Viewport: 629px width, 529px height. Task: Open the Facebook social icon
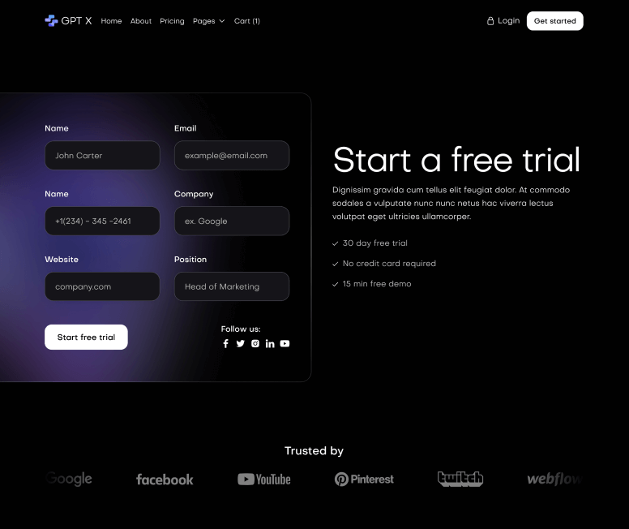(x=226, y=343)
